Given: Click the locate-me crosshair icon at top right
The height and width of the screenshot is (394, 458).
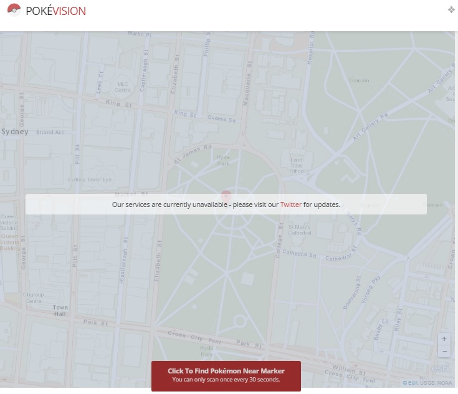Looking at the screenshot, I should click(x=451, y=9).
